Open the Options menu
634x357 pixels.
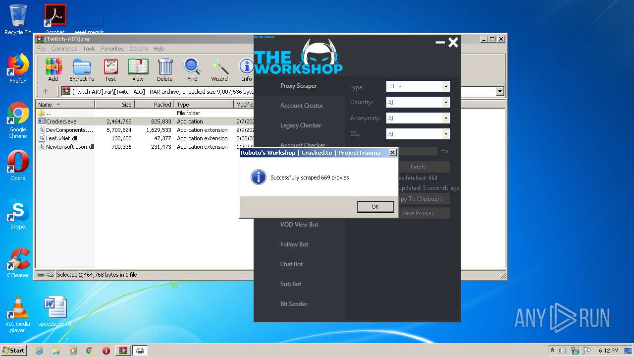click(139, 49)
